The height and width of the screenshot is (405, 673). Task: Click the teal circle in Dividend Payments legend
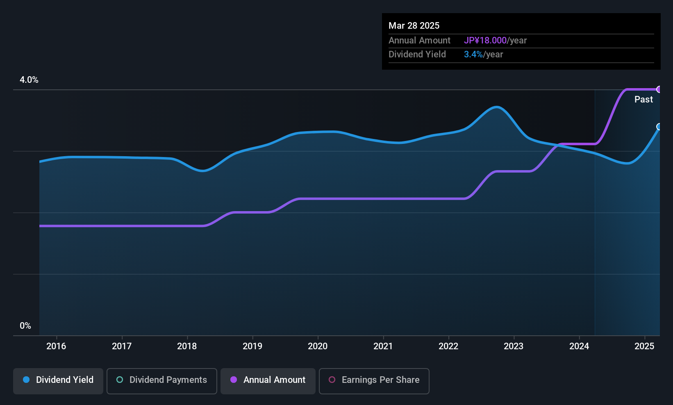click(120, 380)
